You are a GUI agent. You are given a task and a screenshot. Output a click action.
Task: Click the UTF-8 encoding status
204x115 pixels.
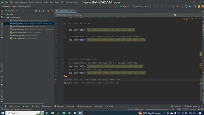[x=185, y=109]
